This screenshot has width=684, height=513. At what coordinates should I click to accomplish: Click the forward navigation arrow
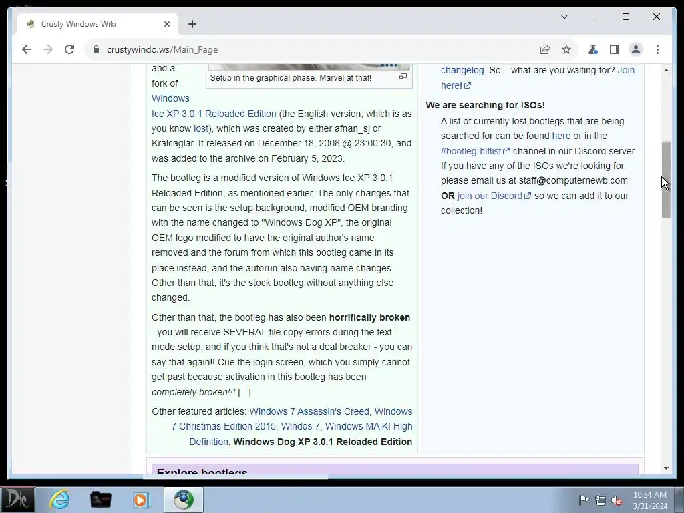(x=48, y=49)
